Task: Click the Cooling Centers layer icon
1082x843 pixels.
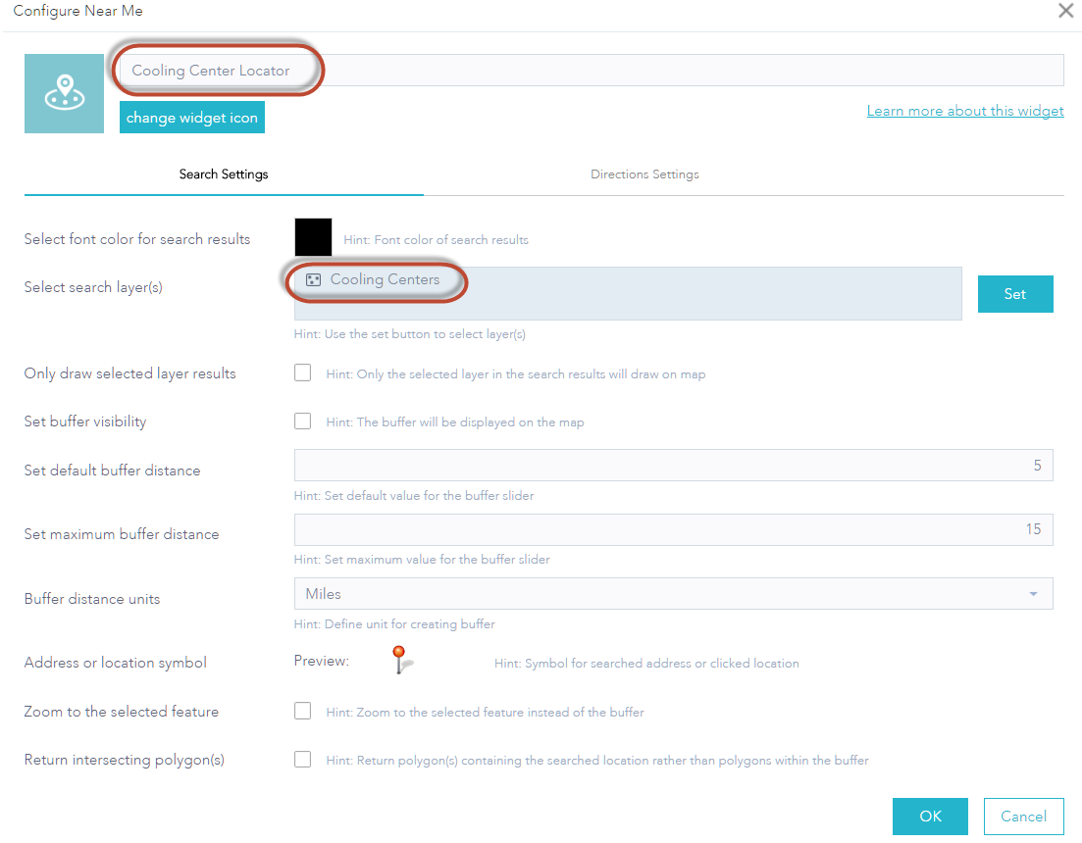Action: pyautogui.click(x=314, y=280)
